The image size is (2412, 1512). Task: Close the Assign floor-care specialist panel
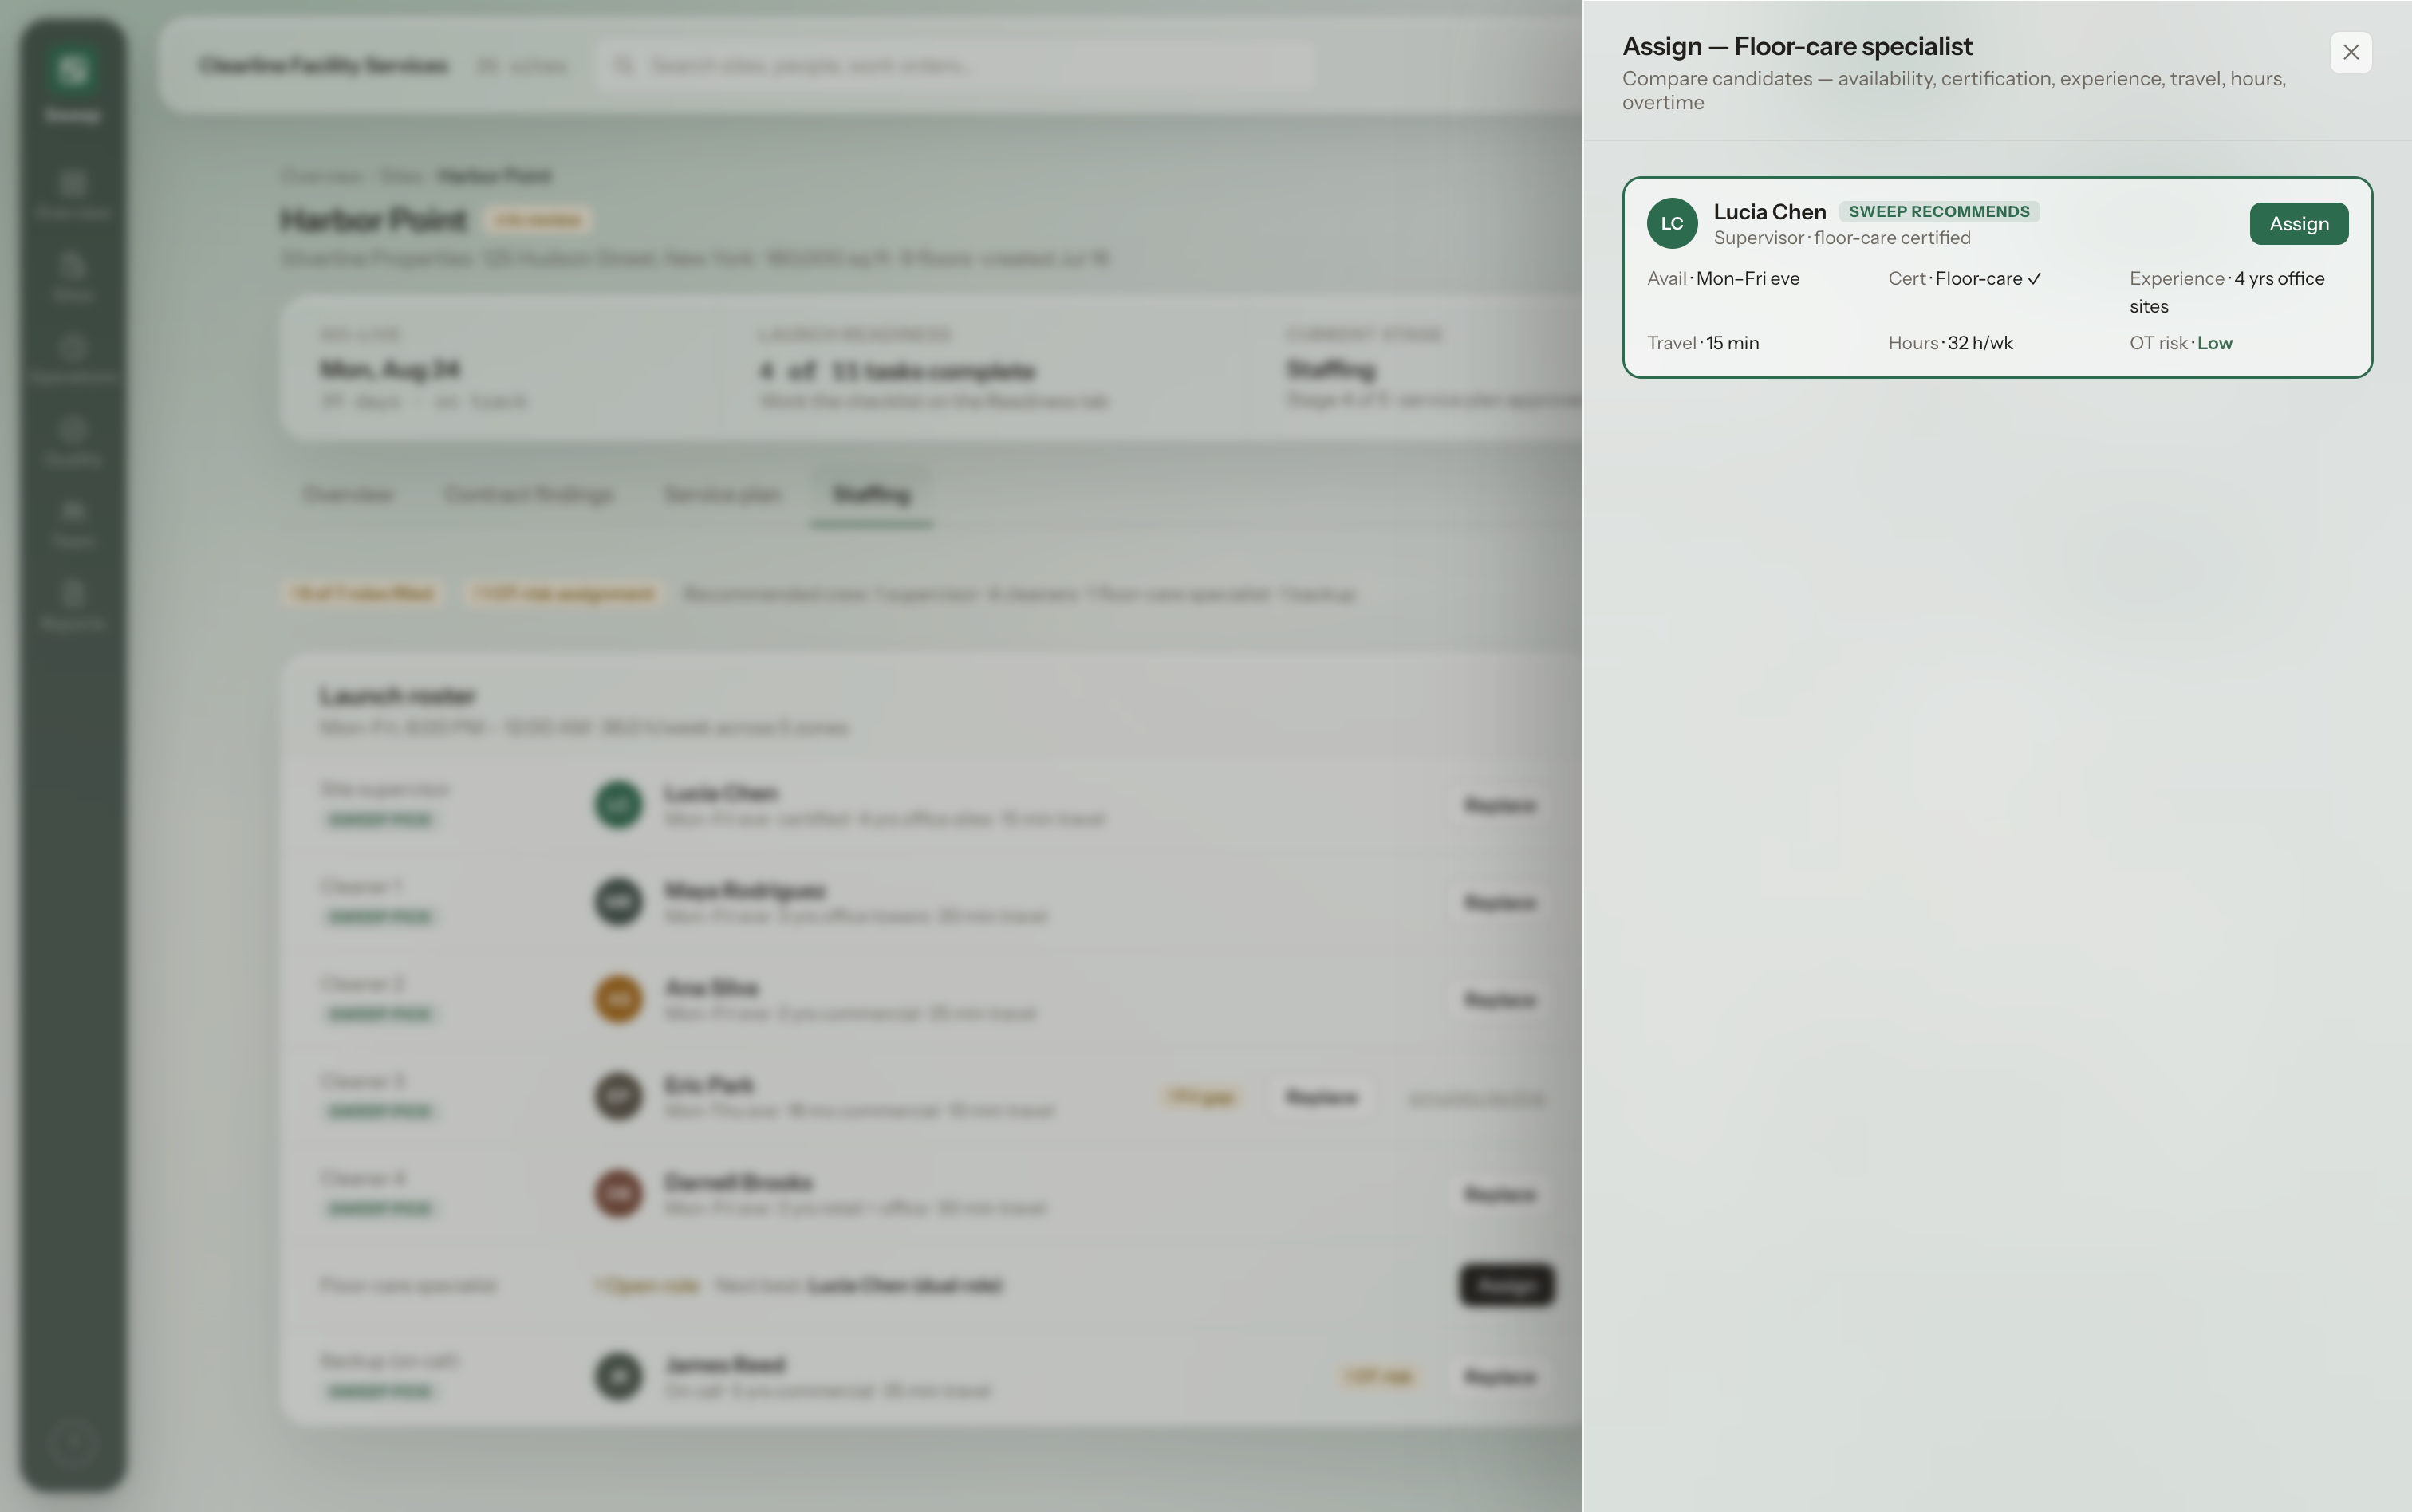tap(2351, 52)
